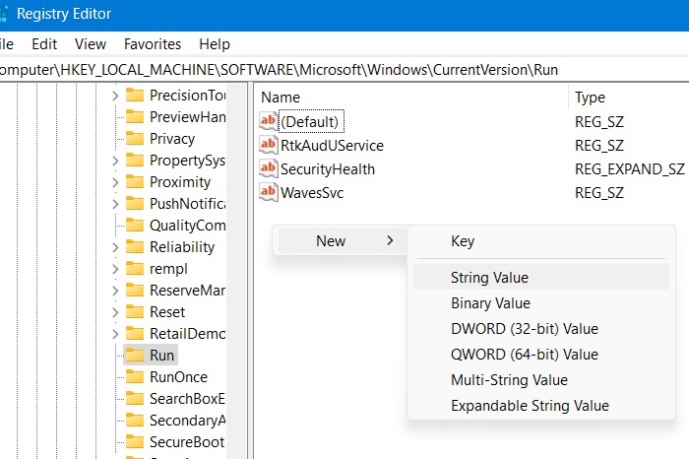The image size is (689, 459).
Task: Select the SecureBoot key label
Action: point(187,441)
